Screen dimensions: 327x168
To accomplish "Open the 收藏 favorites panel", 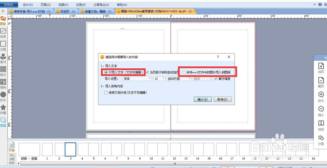I will pos(3,110).
